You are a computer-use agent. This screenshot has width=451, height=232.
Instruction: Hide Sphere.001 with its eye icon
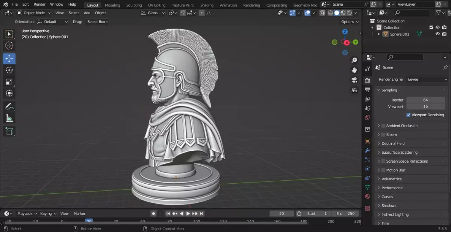[x=437, y=34]
